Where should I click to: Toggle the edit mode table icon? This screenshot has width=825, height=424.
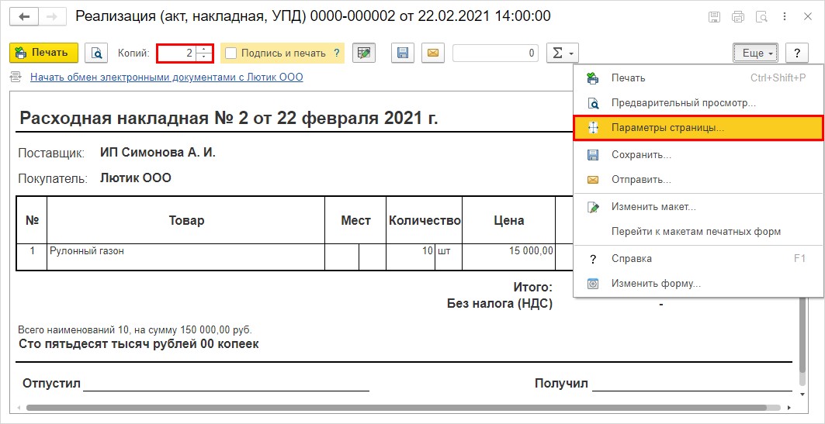click(363, 53)
